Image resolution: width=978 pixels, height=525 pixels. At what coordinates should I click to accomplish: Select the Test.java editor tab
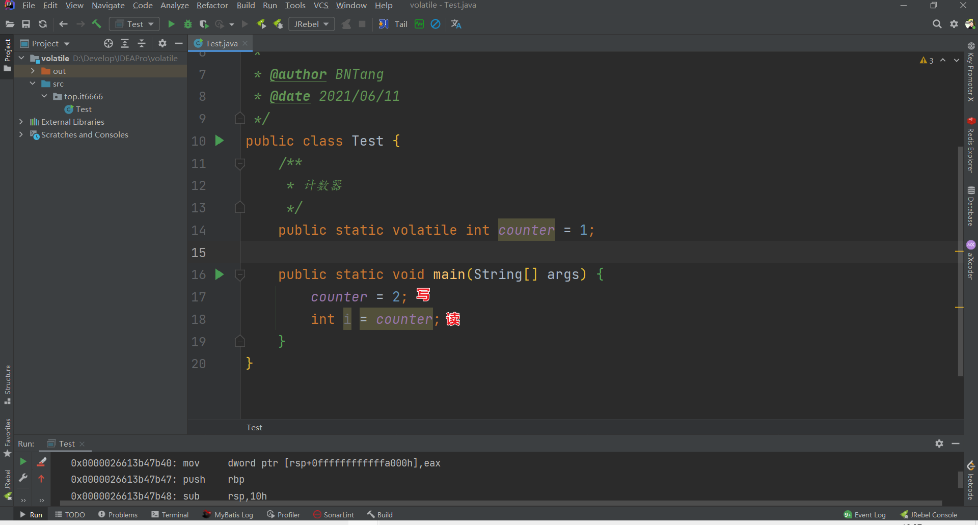(221, 43)
